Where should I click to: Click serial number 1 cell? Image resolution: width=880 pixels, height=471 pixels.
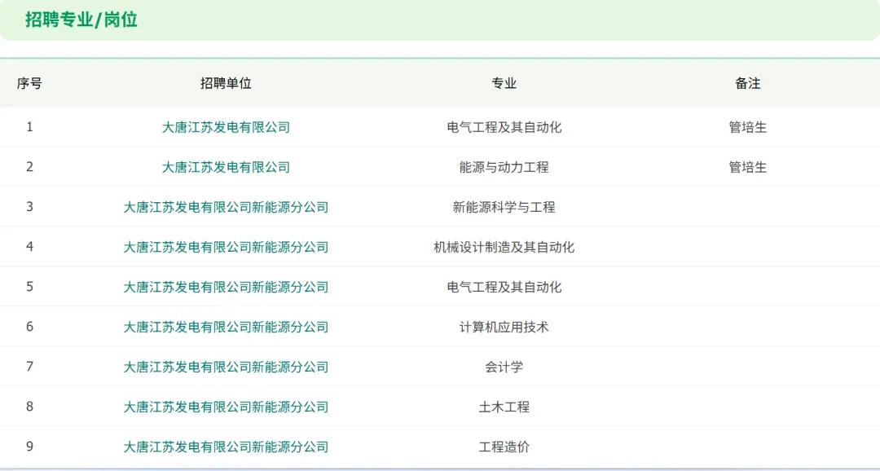(30, 127)
